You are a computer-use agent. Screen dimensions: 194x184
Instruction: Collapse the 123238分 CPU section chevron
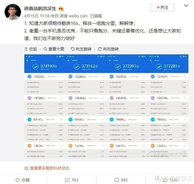pyautogui.click(x=62, y=77)
